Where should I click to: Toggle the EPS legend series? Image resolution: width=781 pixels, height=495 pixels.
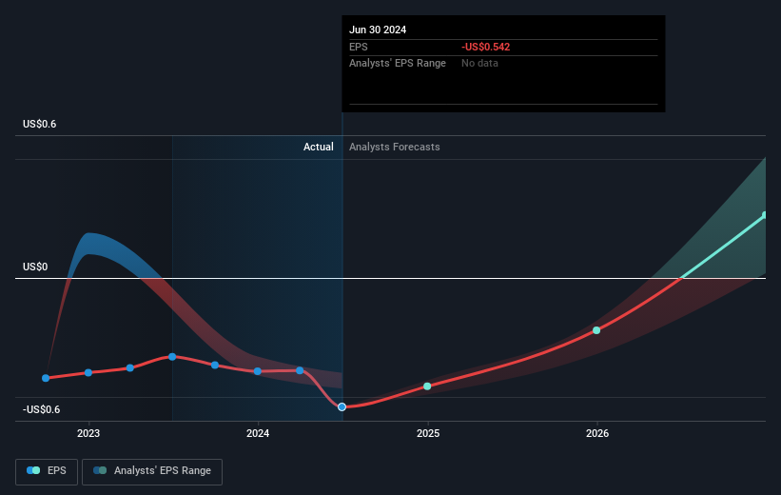(47, 471)
